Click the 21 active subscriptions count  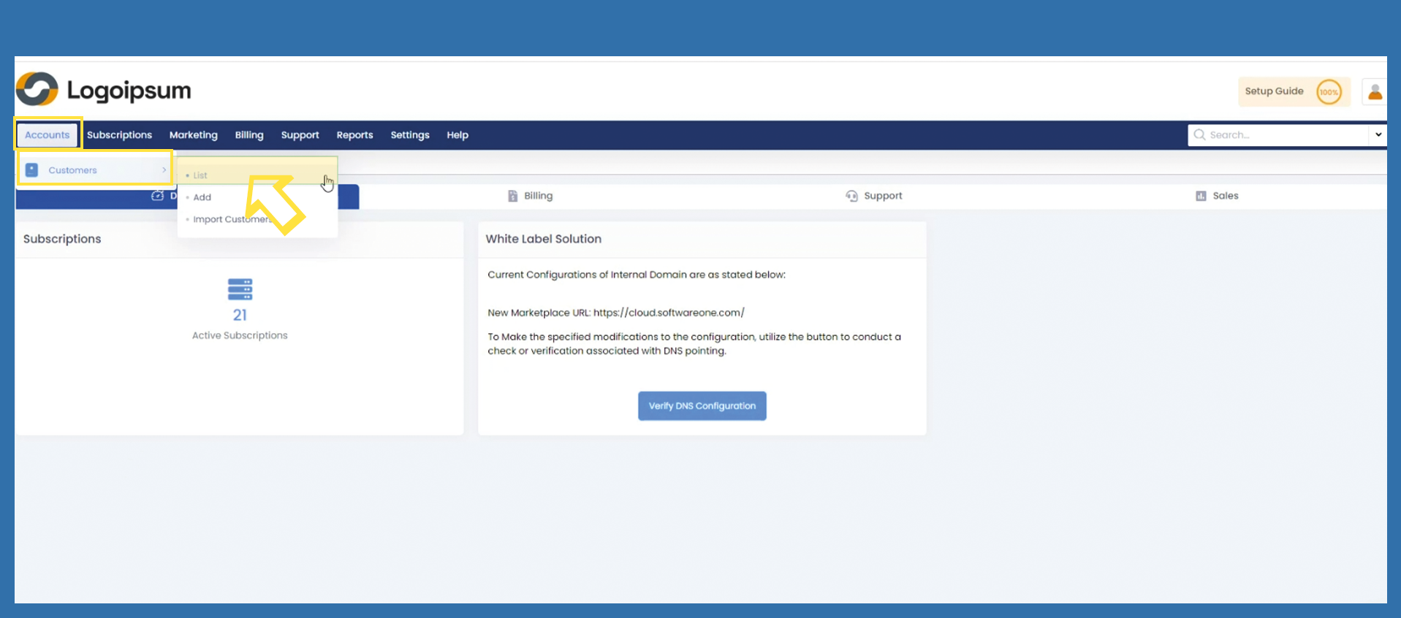(x=240, y=315)
